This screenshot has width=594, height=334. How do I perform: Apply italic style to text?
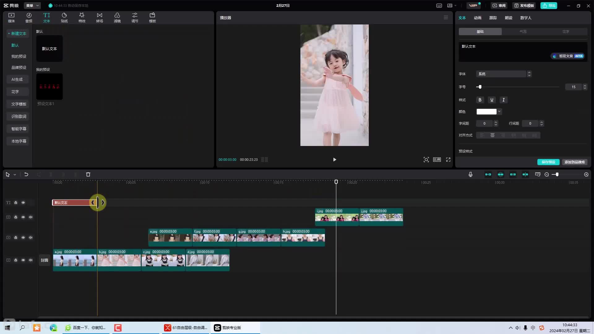click(503, 100)
